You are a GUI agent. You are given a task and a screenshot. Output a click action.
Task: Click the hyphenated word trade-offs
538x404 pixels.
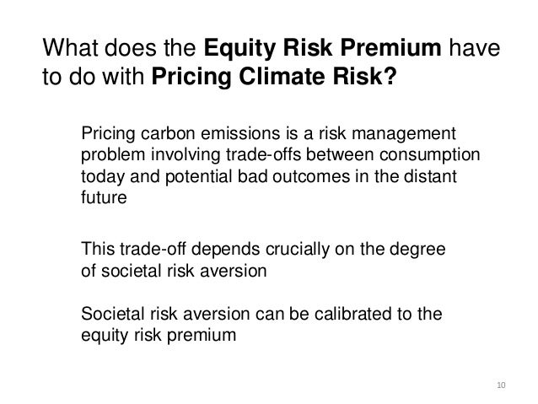click(x=263, y=154)
